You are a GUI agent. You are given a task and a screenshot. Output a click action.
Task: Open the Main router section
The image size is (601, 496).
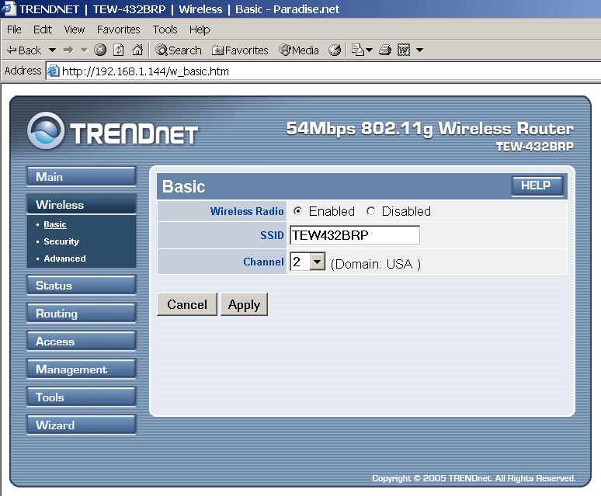pyautogui.click(x=82, y=176)
